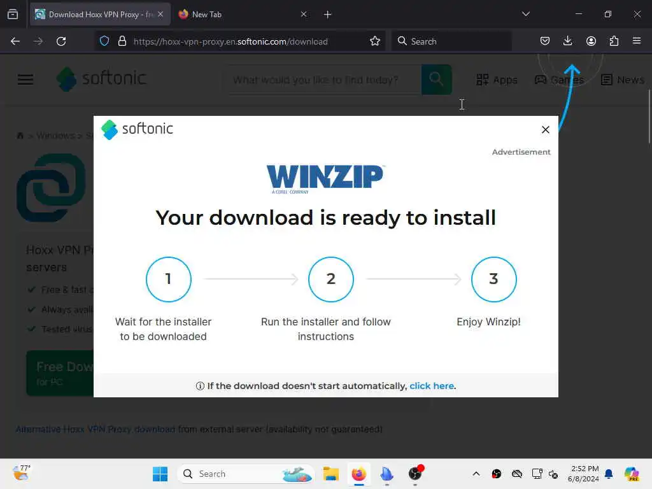
Task: Click the red-black circular tray icon
Action: [497, 474]
